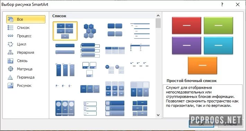Click the orange block in the preview
This screenshot has height=131, width=246.
point(202,65)
